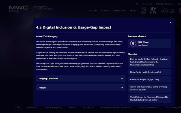181x113 pixels.
Task: Click the GLOMO awards logo
Action: click(165, 11)
